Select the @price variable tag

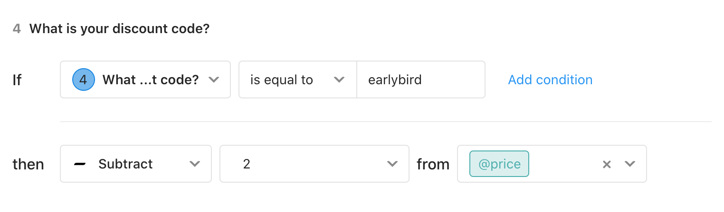(499, 164)
